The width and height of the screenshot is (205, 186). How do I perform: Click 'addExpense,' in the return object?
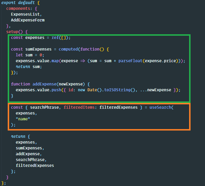[29, 154]
